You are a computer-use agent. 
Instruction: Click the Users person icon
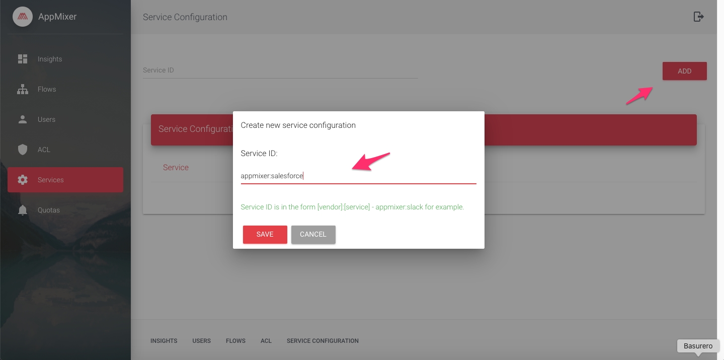(x=23, y=119)
